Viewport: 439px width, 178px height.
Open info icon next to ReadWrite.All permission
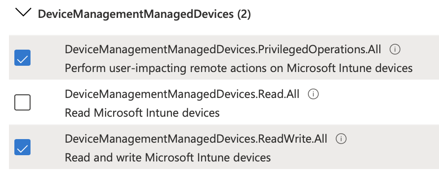tap(341, 139)
